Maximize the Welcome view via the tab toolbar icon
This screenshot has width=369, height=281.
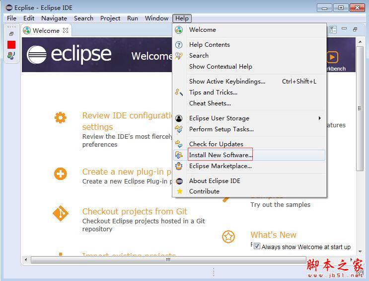(x=355, y=29)
